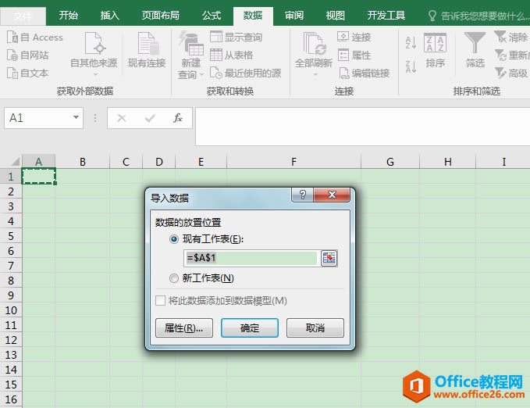Select row 5 header
The height and width of the screenshot is (408, 530).
pos(11,236)
